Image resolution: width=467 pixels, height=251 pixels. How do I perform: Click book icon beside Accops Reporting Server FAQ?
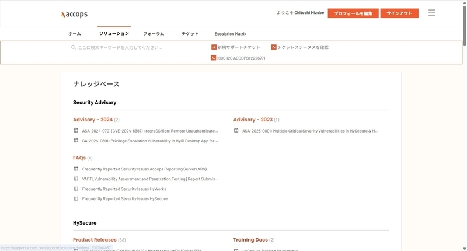point(76,169)
